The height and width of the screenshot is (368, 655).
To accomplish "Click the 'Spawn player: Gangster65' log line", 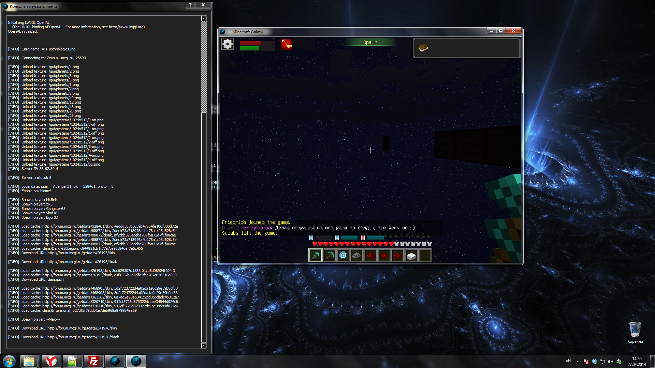I will pos(37,209).
